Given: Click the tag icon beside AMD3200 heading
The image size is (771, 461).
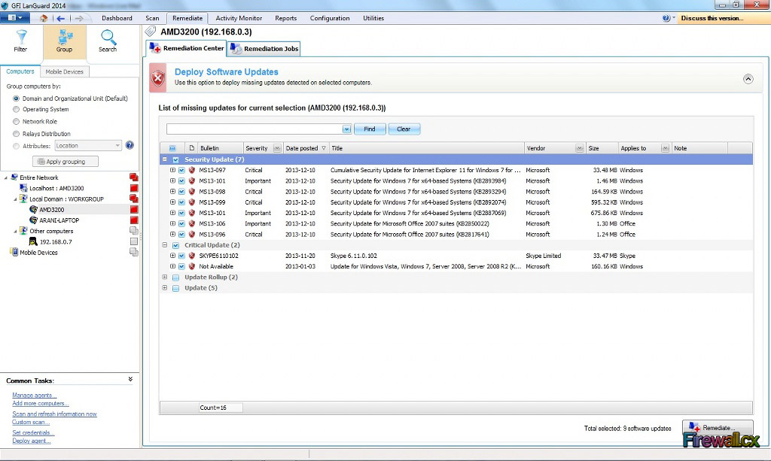Looking at the screenshot, I should pos(151,32).
